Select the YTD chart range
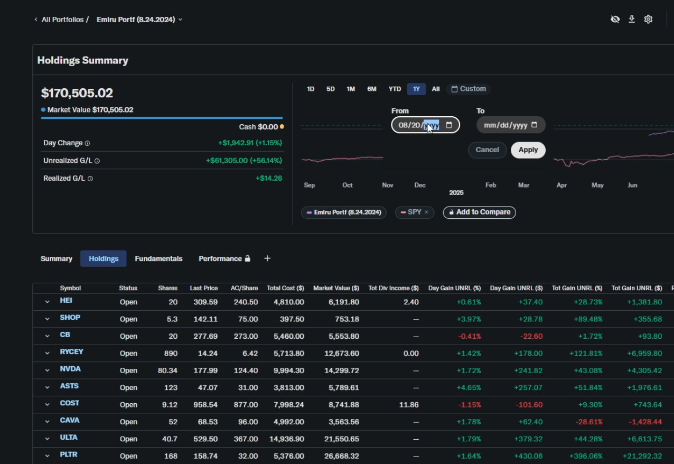 (395, 89)
